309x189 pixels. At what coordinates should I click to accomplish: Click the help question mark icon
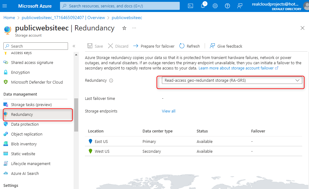point(227,6)
